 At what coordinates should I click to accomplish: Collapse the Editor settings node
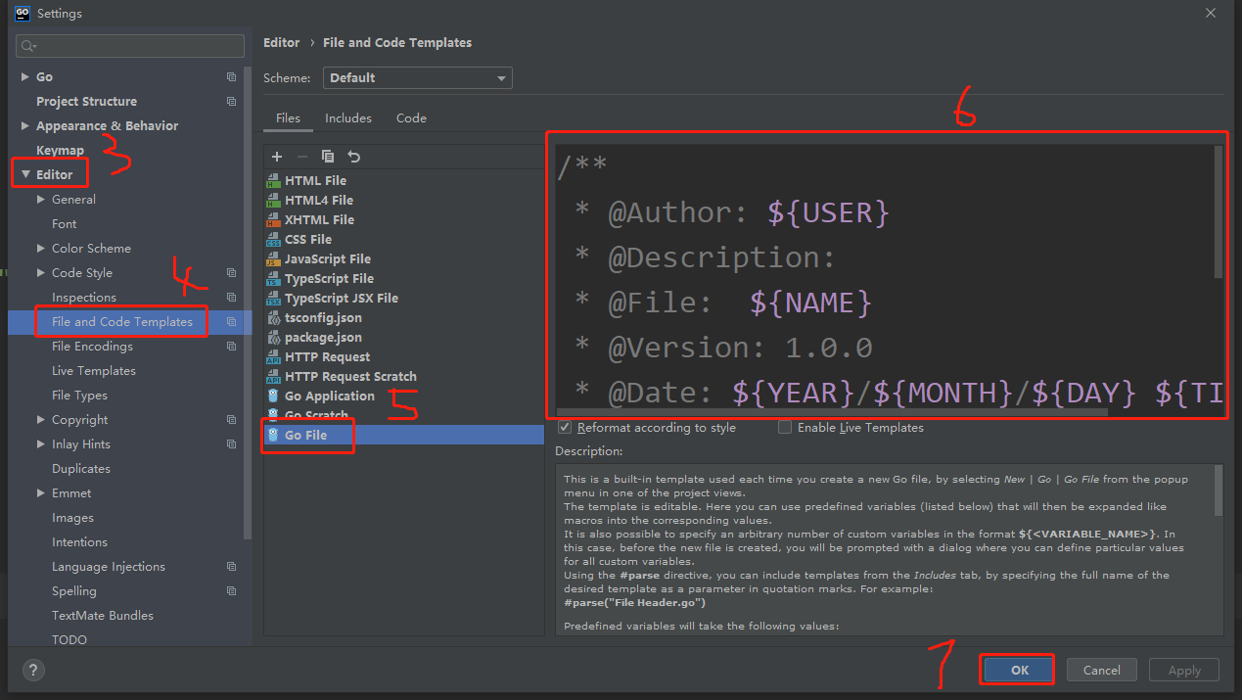pos(25,174)
